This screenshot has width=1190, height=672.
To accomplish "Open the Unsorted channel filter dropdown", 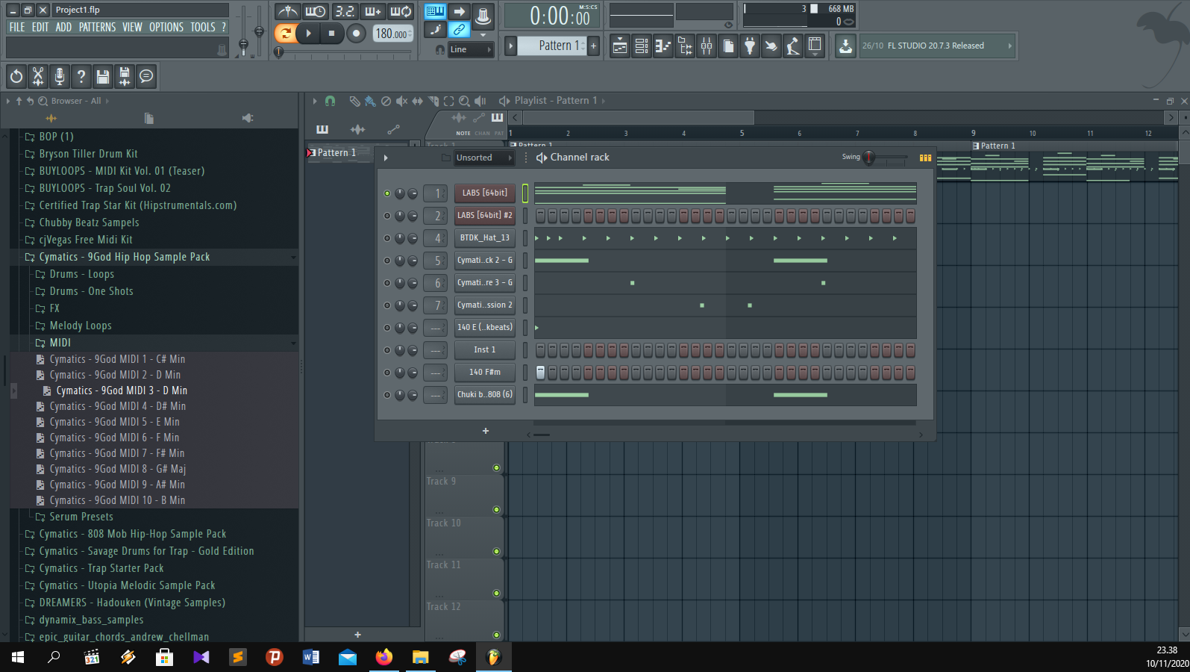I will click(x=484, y=158).
